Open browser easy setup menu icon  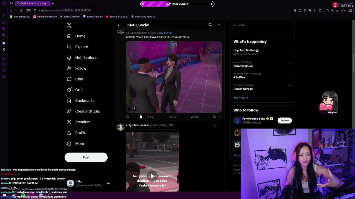(351, 11)
